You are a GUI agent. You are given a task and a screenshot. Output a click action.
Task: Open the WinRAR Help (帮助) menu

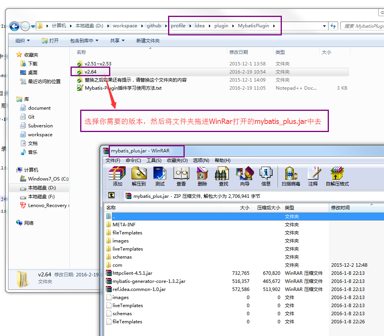coord(222,160)
